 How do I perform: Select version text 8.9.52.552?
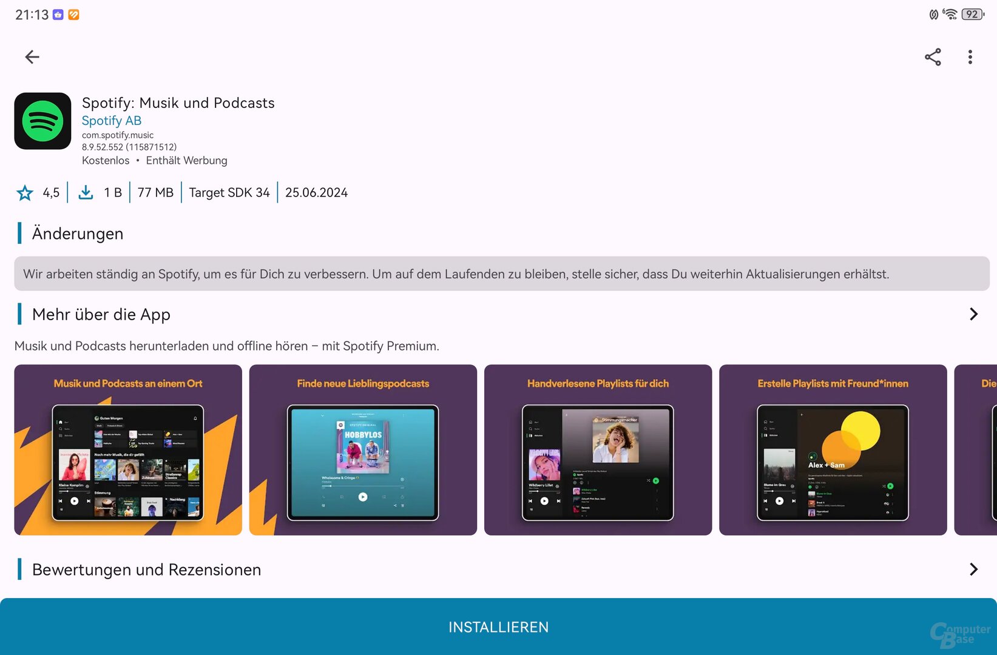(103, 147)
